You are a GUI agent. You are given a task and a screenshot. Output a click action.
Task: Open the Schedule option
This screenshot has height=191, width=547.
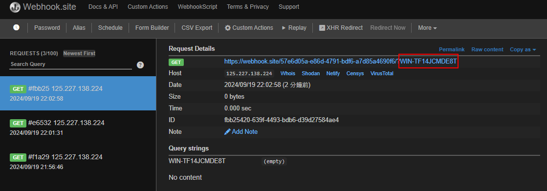(110, 28)
